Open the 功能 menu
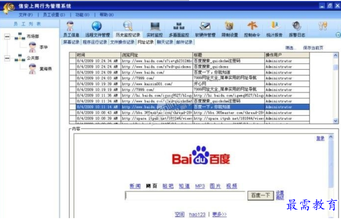Viewport: 341px width, 219px height. pyautogui.click(x=82, y=15)
